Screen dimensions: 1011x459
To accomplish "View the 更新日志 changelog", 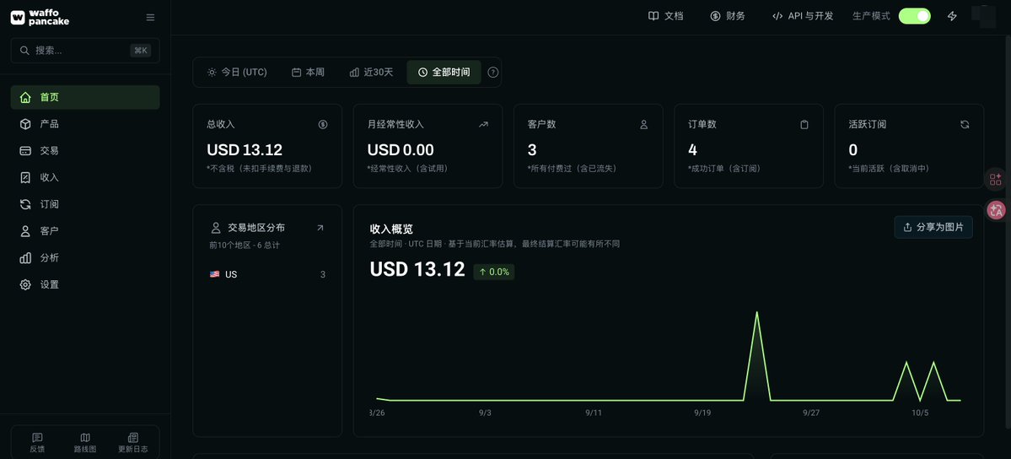I will point(133,443).
